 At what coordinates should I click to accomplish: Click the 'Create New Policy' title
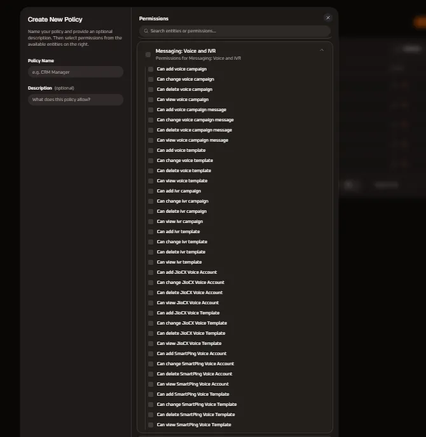tap(55, 20)
